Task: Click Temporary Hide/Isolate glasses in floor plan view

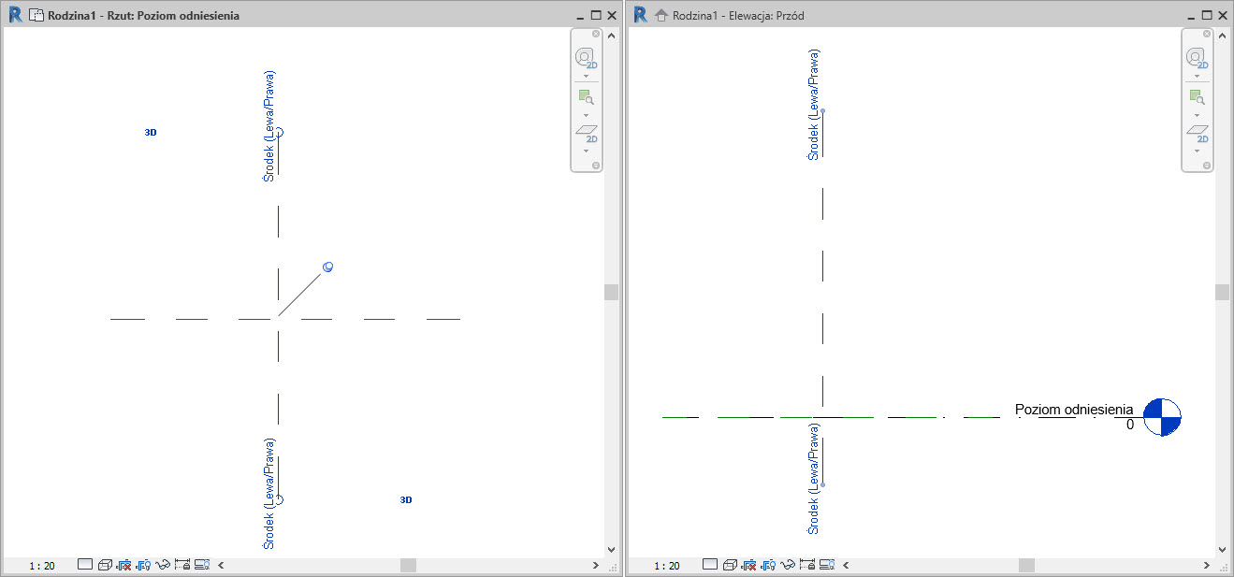Action: (x=163, y=565)
